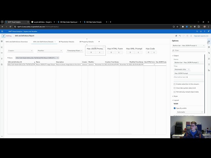The image size is (211, 158).
Task: Select 0 in Has HTML Form button bar
Action: point(111,52)
